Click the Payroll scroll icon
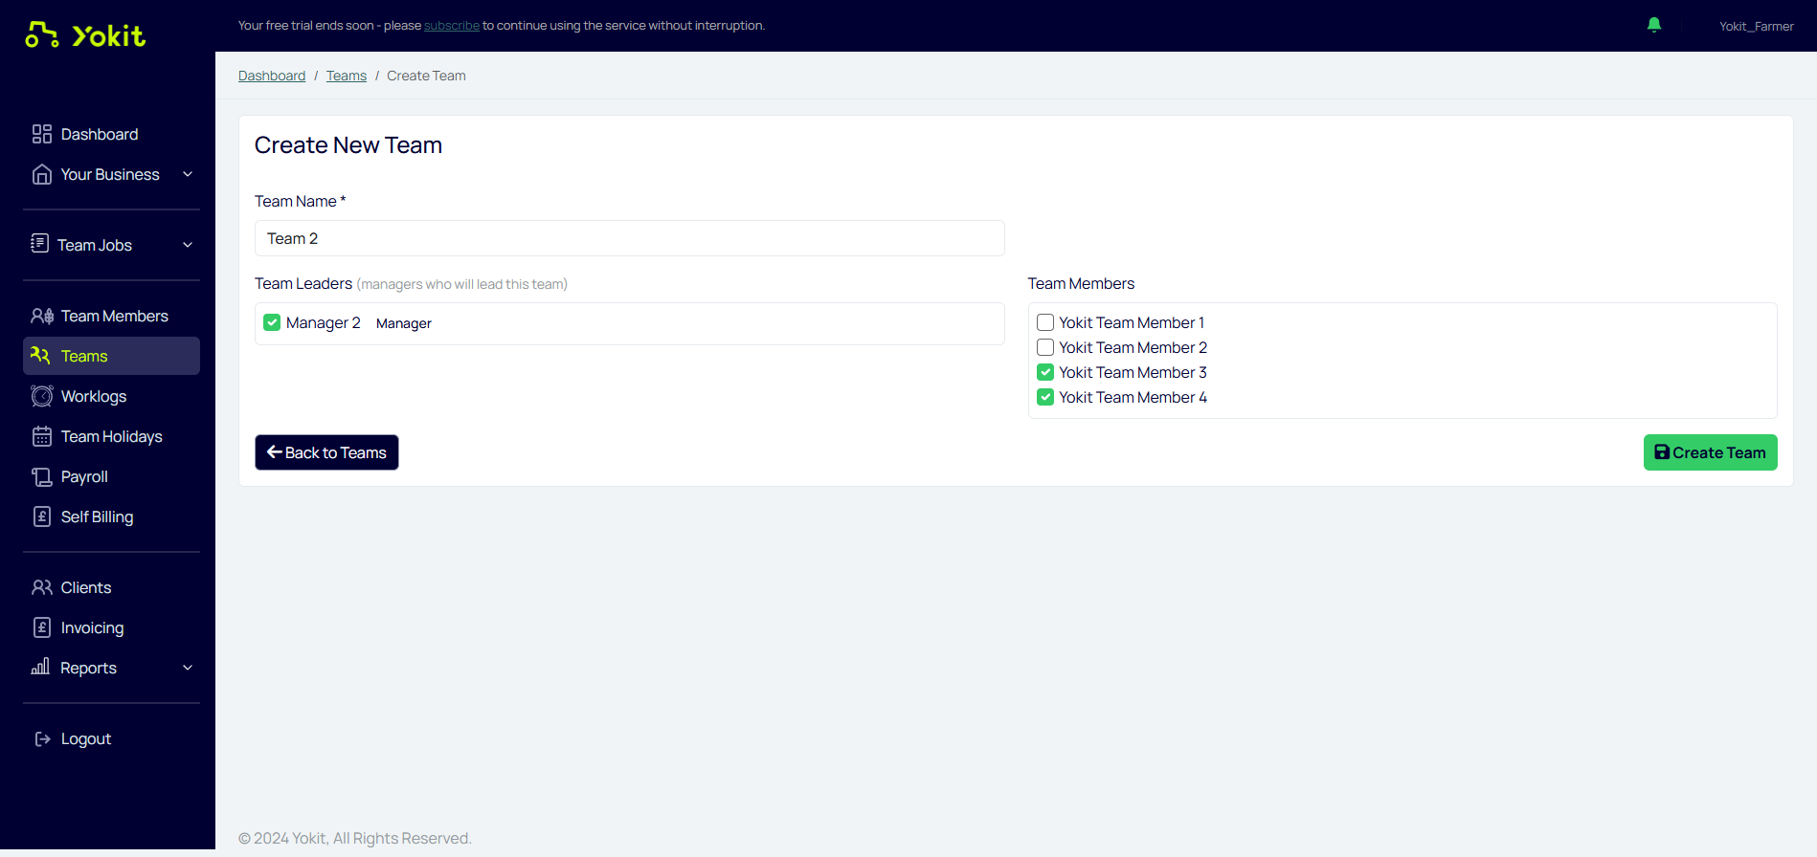The width and height of the screenshot is (1817, 857). [x=41, y=476]
